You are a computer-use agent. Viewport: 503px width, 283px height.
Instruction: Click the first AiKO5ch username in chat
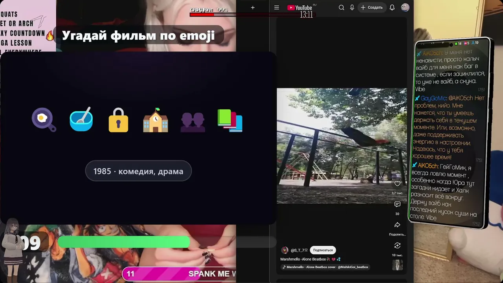click(433, 53)
